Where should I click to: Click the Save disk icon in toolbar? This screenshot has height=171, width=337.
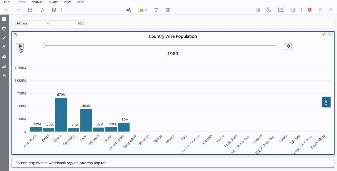tap(30, 10)
